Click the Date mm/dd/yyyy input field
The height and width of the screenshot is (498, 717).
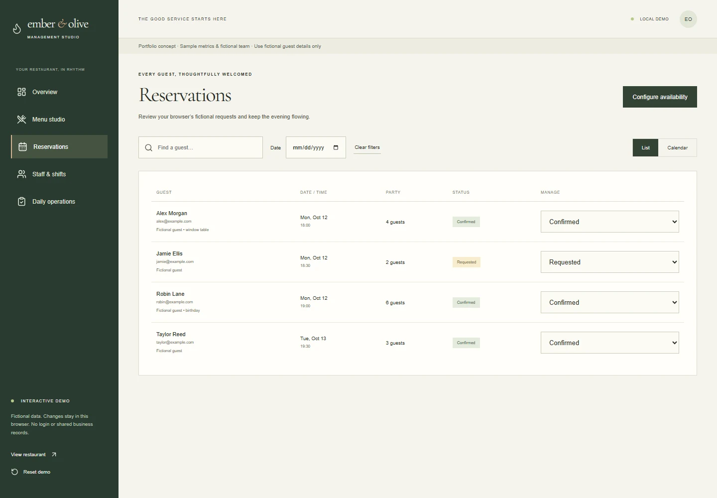tap(316, 147)
